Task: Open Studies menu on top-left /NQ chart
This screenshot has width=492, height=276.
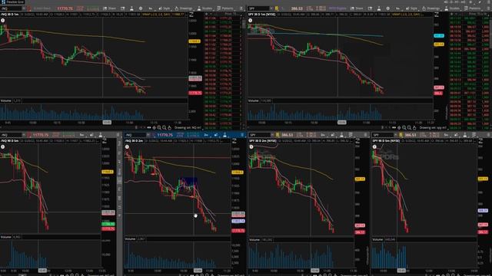Action: [x=204, y=8]
